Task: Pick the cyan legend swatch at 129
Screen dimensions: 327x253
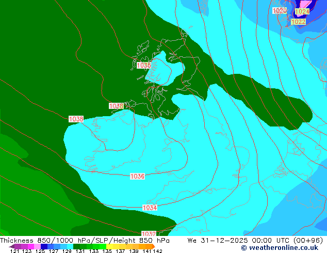Action: [70, 246]
